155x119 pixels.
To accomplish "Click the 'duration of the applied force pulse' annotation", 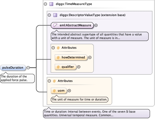I will click(x=17, y=78).
